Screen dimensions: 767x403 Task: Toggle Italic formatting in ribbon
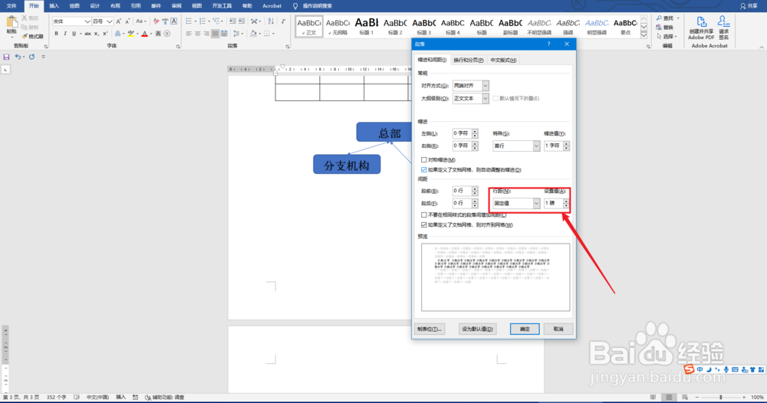[65, 34]
